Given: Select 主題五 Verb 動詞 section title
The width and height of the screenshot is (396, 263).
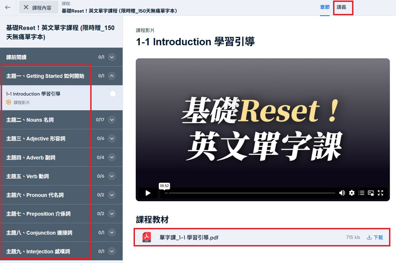Looking at the screenshot, I should (28, 176).
